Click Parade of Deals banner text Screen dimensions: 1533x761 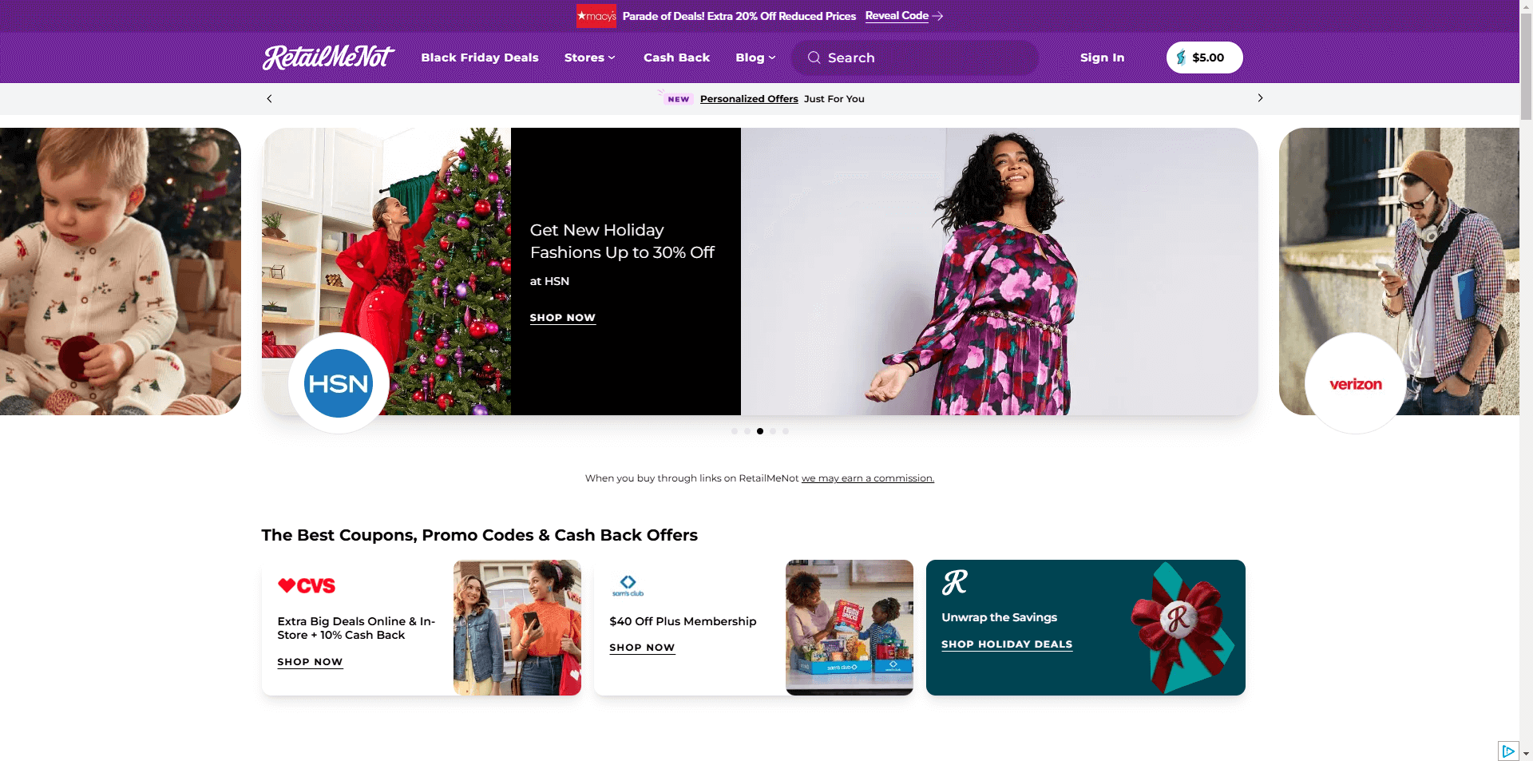[739, 16]
